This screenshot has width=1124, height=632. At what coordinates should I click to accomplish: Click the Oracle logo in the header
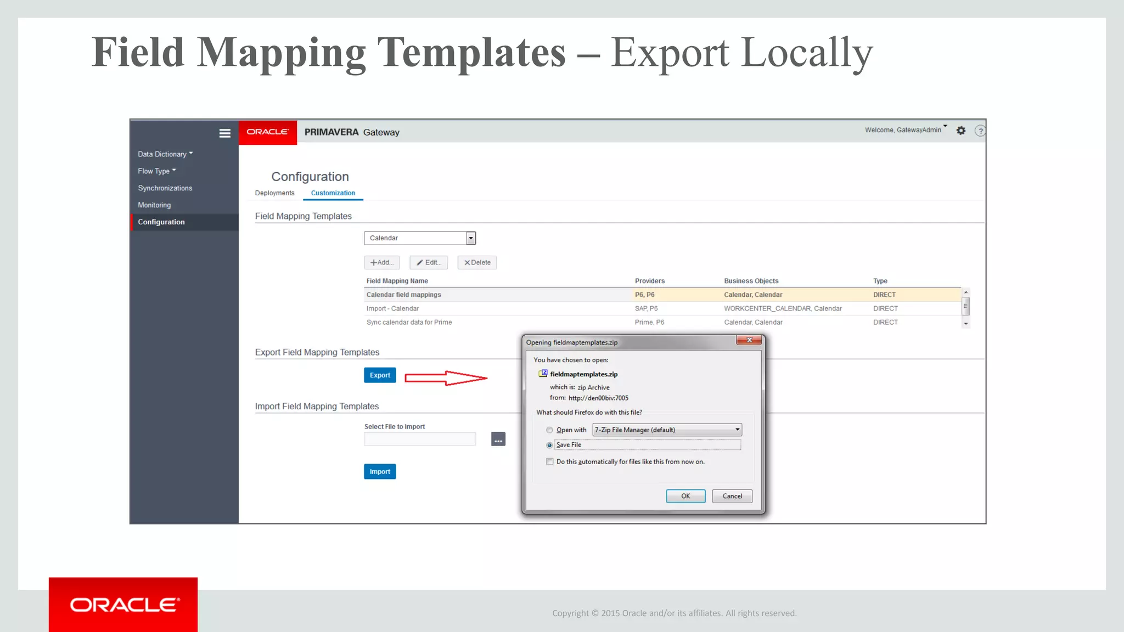point(268,132)
